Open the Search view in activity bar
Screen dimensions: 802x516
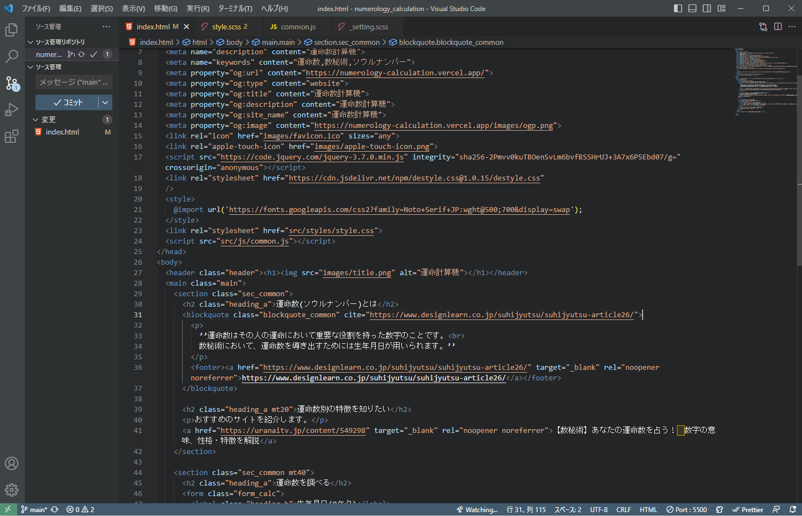click(x=12, y=56)
